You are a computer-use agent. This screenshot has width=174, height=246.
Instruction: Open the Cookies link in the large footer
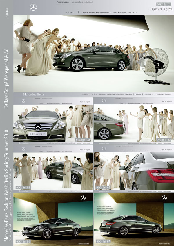coord(138,95)
